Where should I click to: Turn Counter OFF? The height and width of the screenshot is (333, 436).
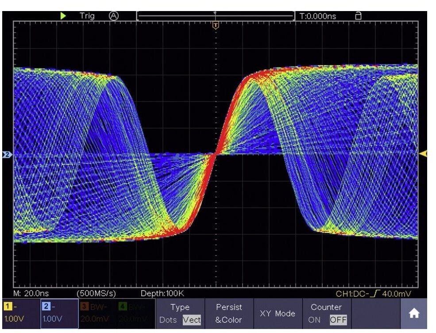(338, 320)
